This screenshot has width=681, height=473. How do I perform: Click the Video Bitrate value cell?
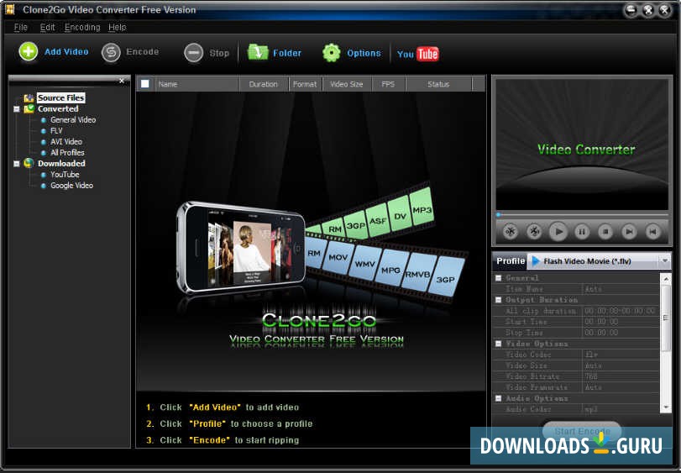pos(621,376)
